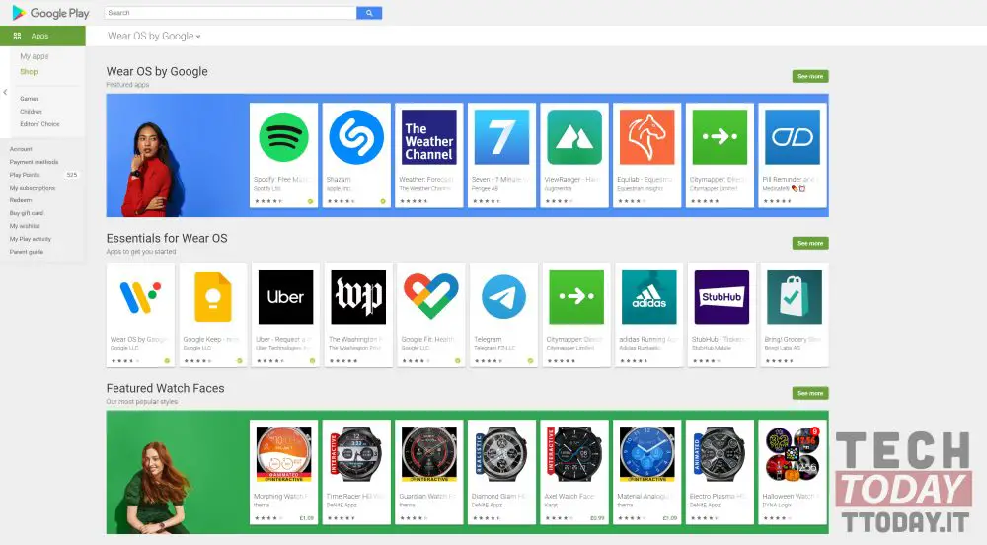This screenshot has width=987, height=545.
Task: Open Electro Plasma watch face thumbnail
Action: tap(721, 454)
